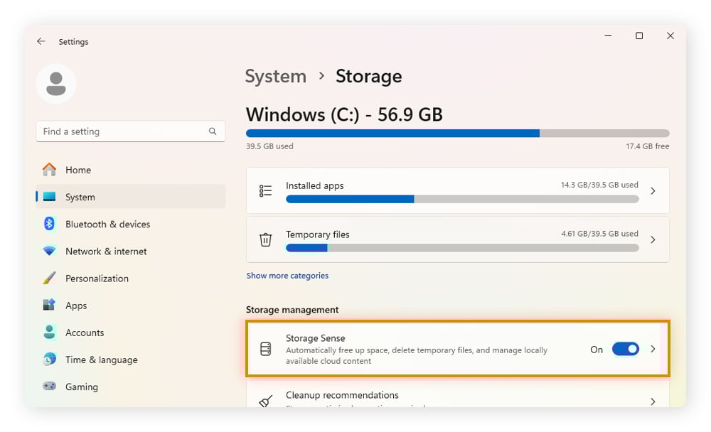Click the Gaming controller icon
The width and height of the screenshot is (711, 432).
[x=49, y=387]
